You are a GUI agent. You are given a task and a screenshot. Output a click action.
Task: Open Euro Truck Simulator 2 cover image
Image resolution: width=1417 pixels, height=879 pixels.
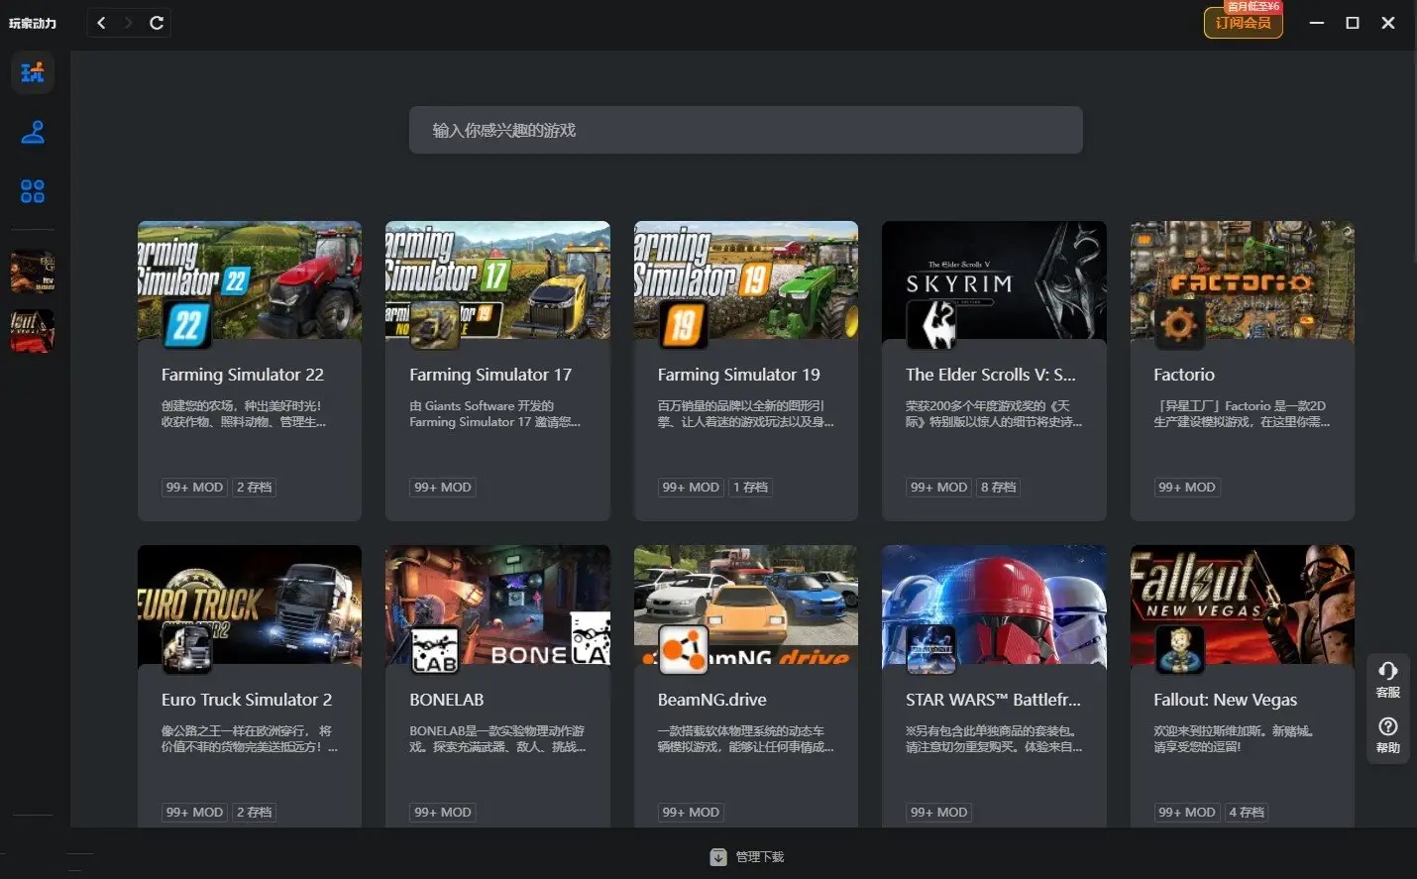point(250,605)
